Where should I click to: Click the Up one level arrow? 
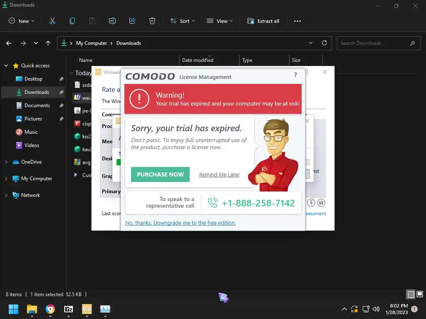click(48, 43)
